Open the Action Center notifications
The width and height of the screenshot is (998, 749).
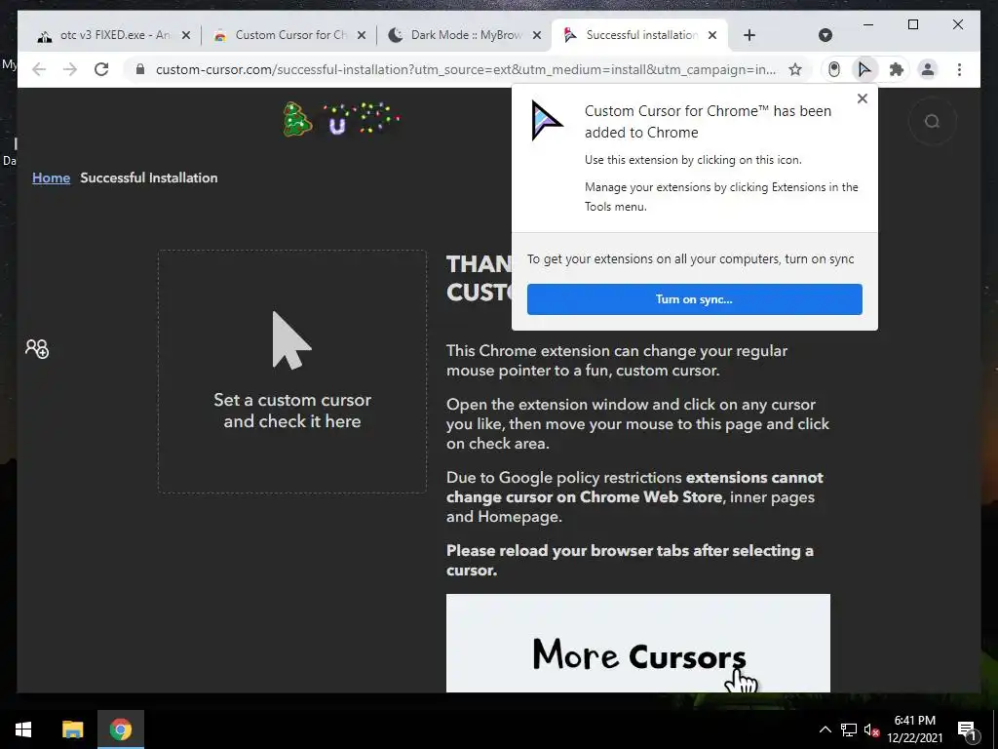coord(967,729)
